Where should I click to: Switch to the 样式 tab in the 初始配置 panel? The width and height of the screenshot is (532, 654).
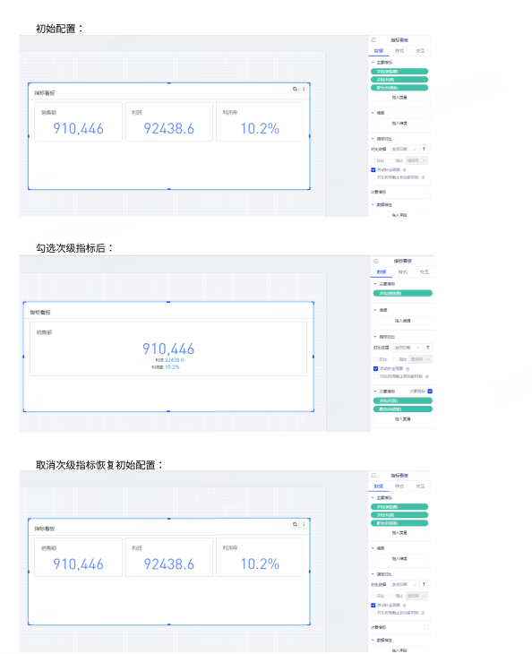(x=399, y=51)
